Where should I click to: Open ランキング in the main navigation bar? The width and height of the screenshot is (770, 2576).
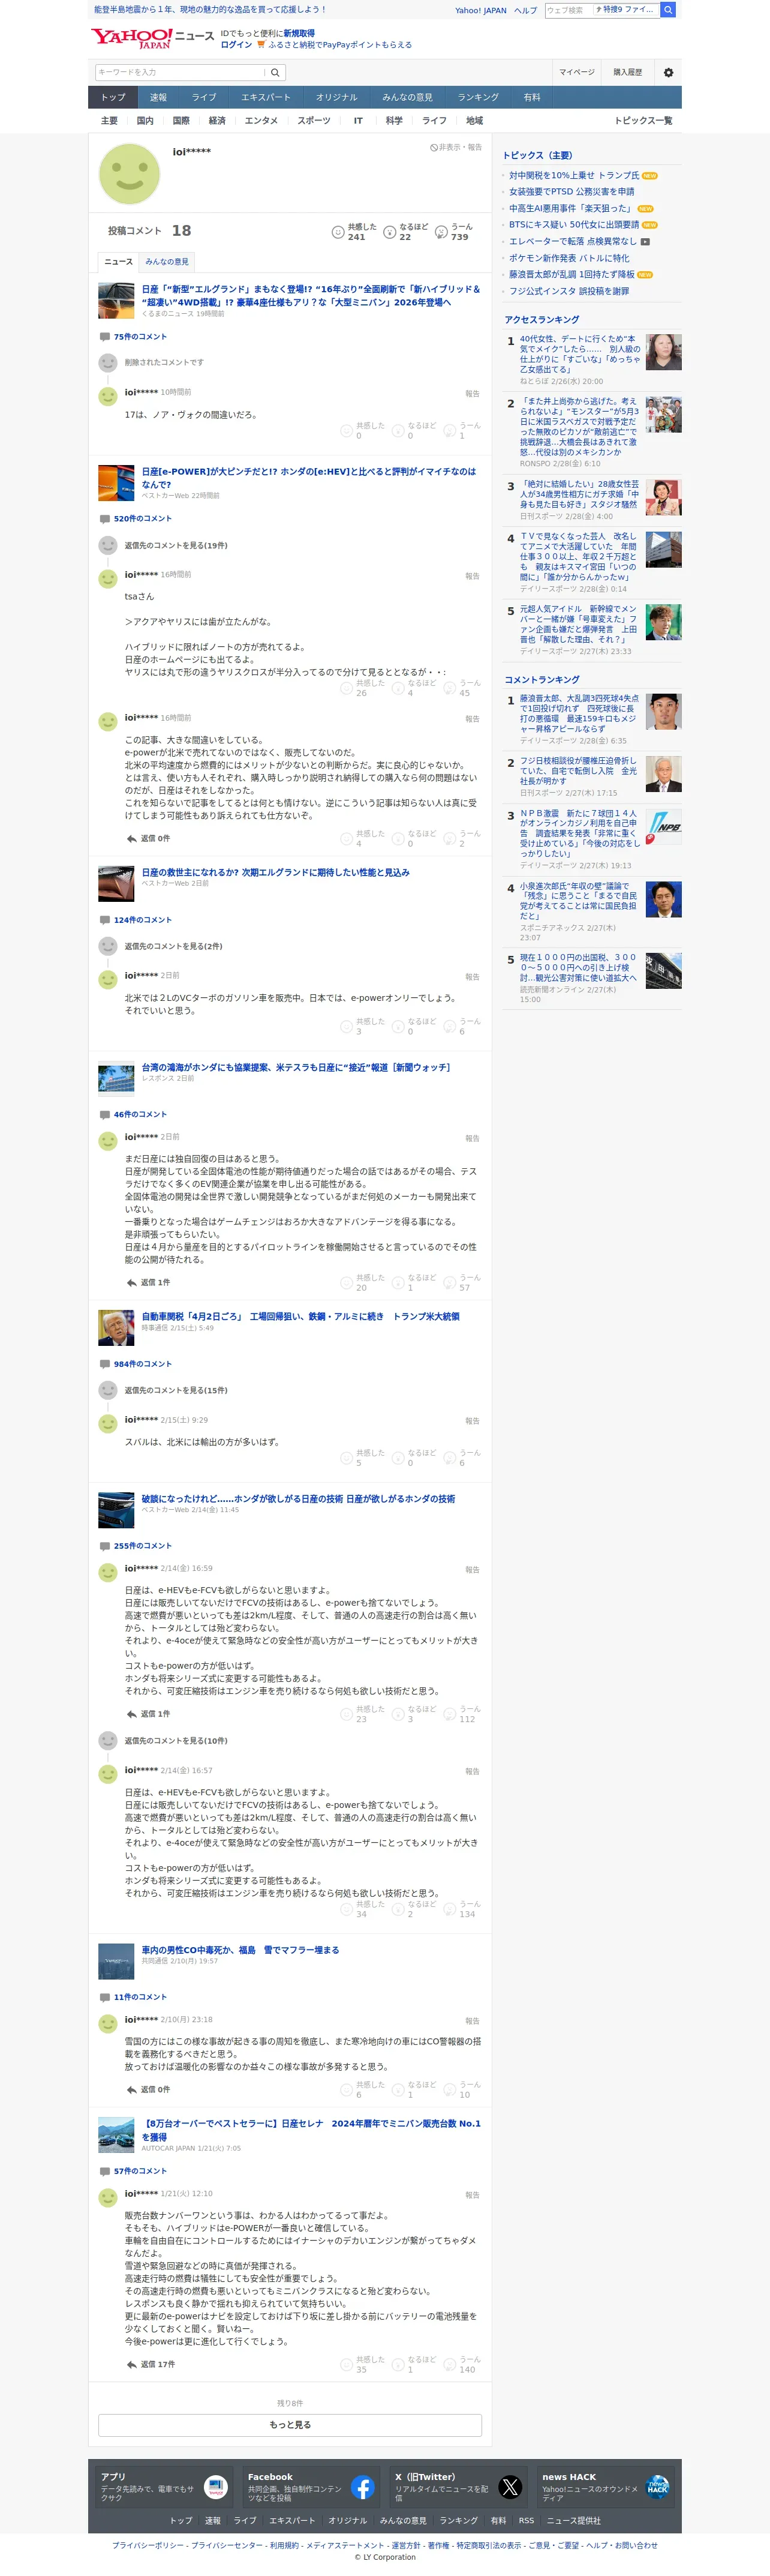pos(478,97)
